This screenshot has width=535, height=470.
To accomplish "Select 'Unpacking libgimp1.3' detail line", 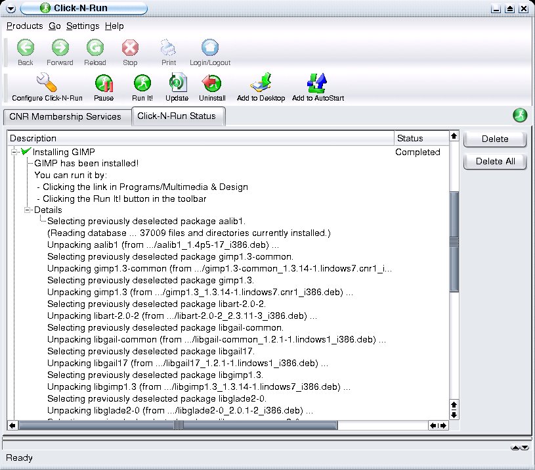I will (199, 387).
